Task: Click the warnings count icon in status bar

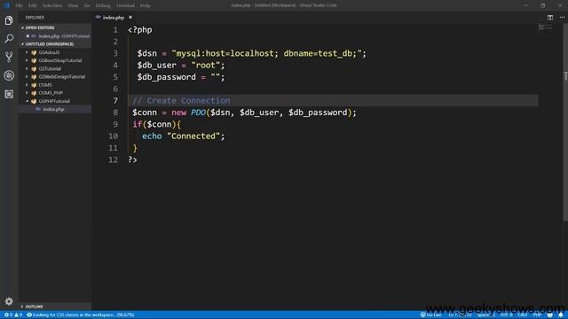Action: coord(17,315)
